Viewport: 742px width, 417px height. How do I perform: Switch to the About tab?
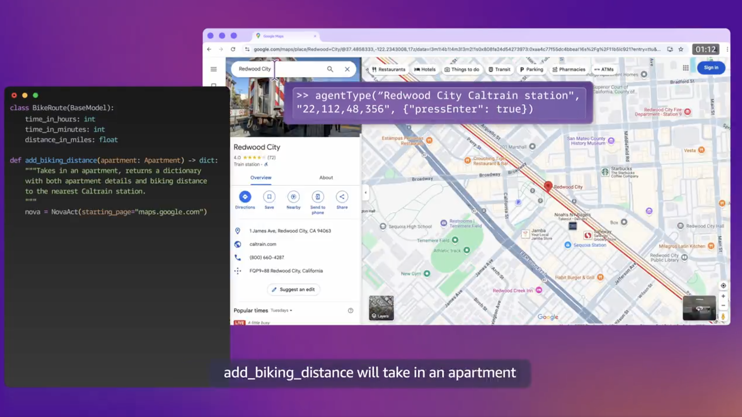tap(326, 178)
